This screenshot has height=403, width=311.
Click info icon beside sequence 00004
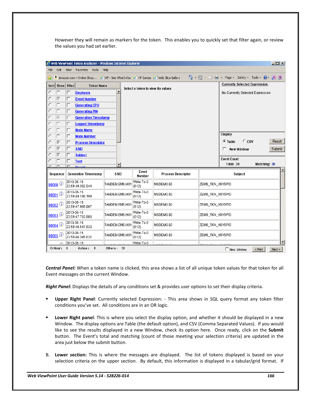(x=61, y=224)
